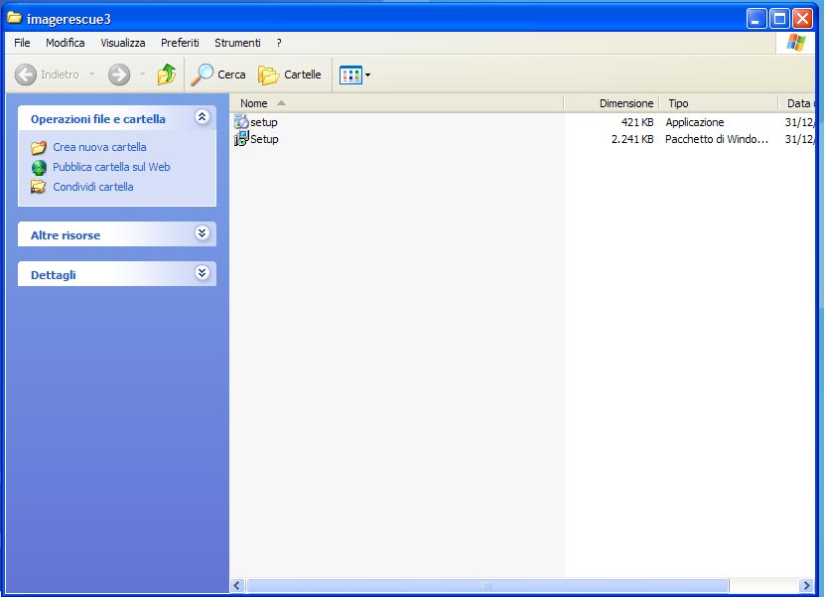Click the views layout icon
The image size is (824, 597).
tap(350, 75)
